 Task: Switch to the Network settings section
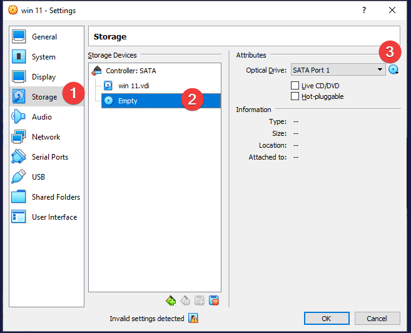tap(46, 137)
